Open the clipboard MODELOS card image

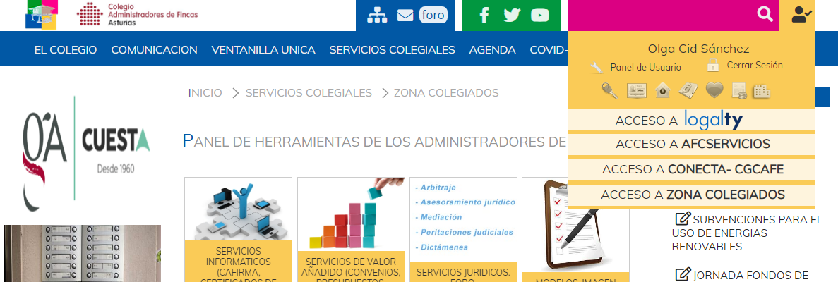click(x=575, y=225)
